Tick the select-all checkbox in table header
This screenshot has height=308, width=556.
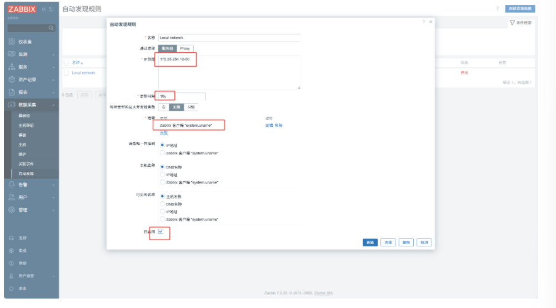66,63
